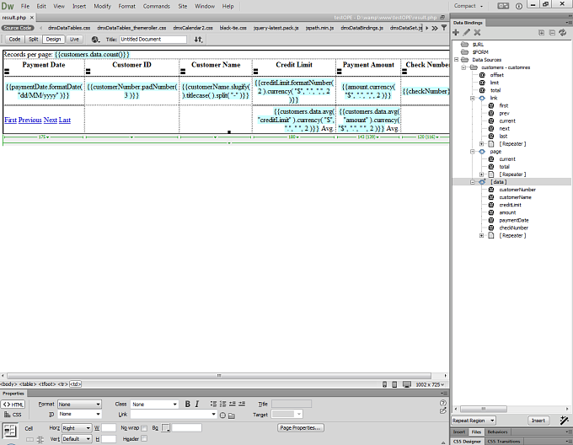This screenshot has width=573, height=445.
Task: Toggle the Header checkbox
Action: tap(144, 438)
